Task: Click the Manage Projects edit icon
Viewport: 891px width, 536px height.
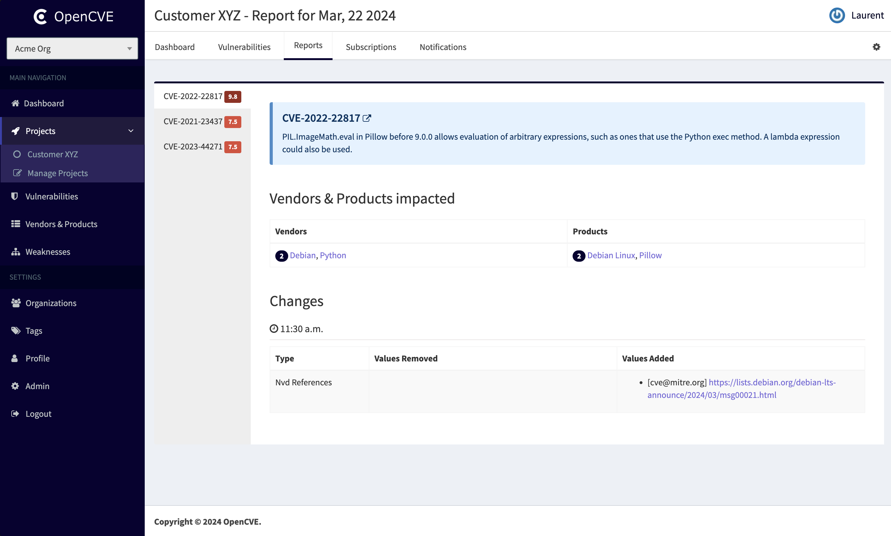Action: [17, 173]
